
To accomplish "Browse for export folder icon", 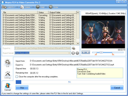I will click(73, 48).
